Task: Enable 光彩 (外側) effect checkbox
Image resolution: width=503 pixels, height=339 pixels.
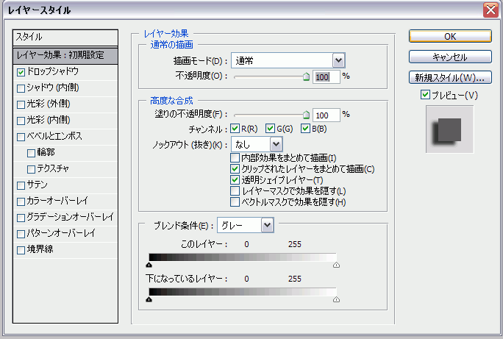Action: click(21, 104)
